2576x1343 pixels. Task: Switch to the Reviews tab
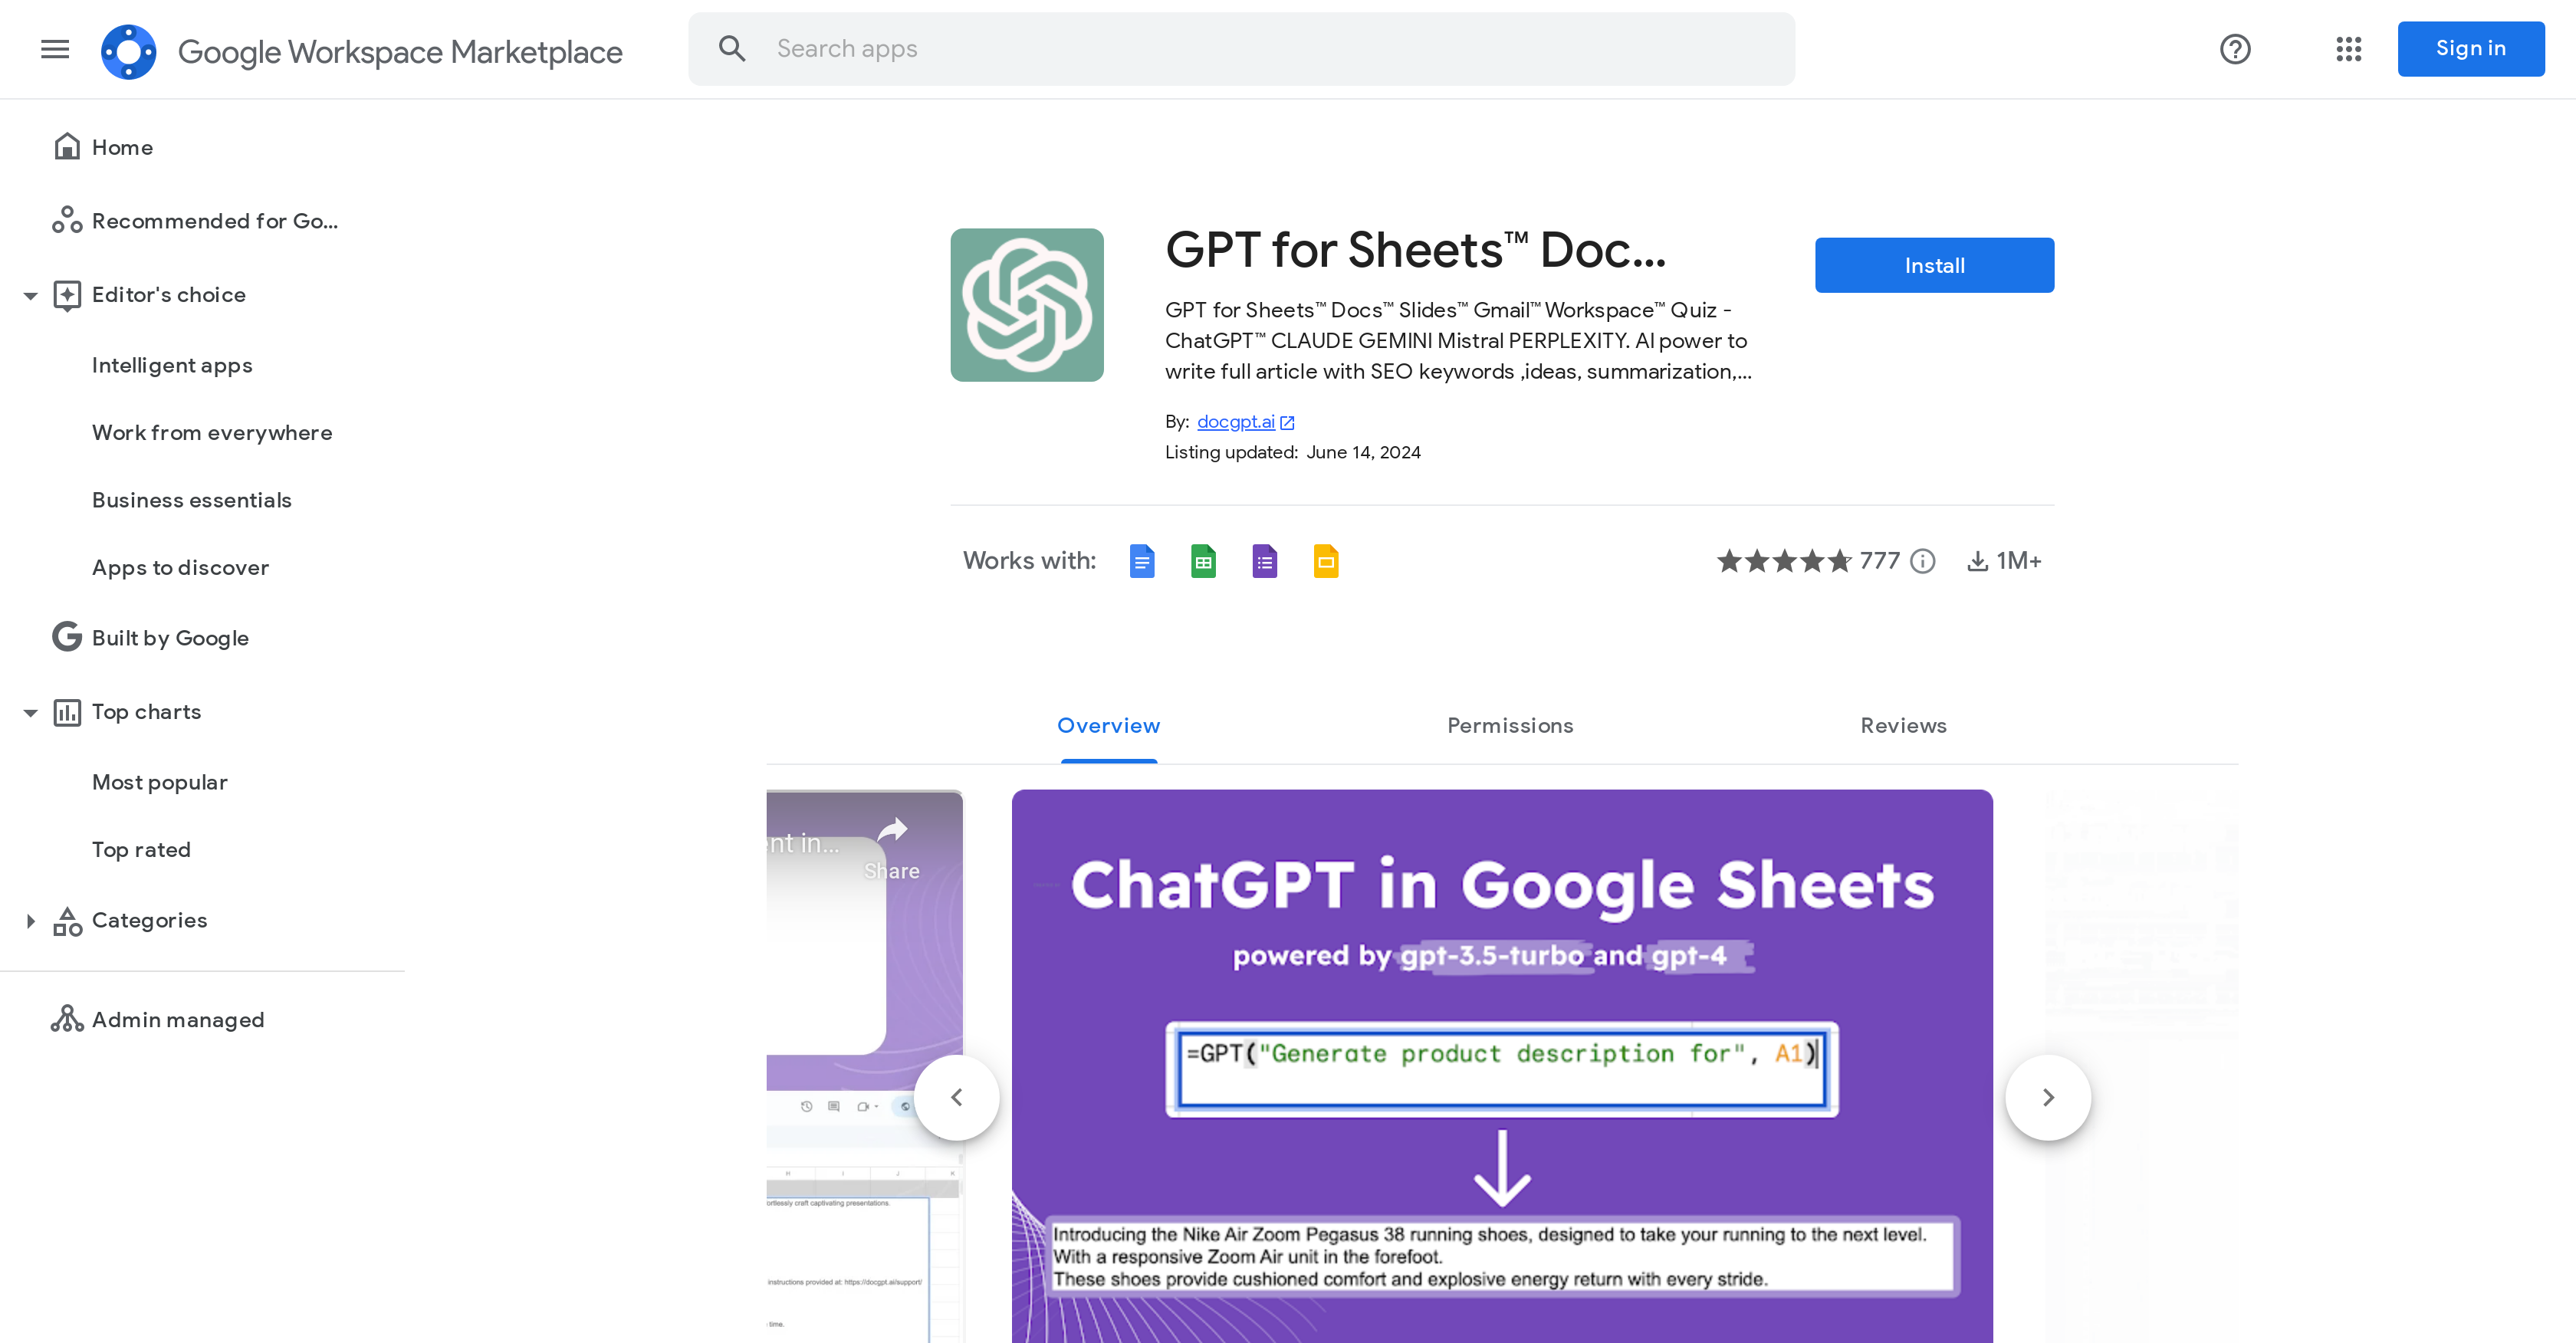pyautogui.click(x=1903, y=724)
